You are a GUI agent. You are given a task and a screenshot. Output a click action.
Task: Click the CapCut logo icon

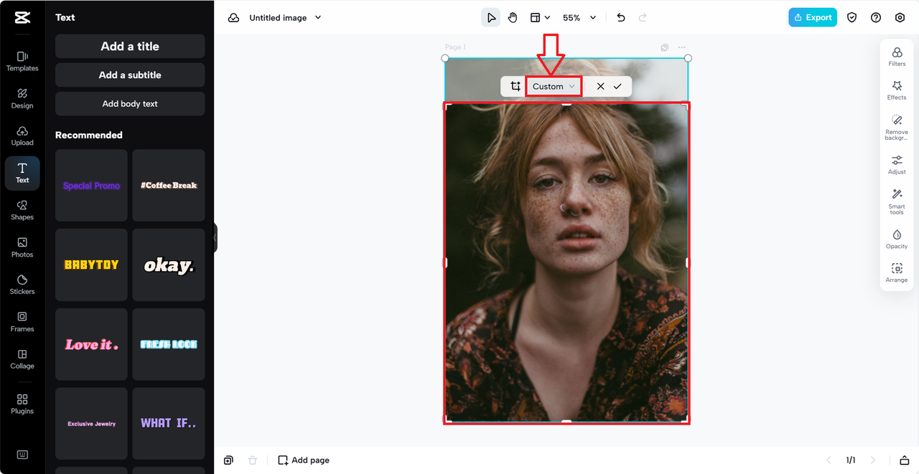click(22, 18)
